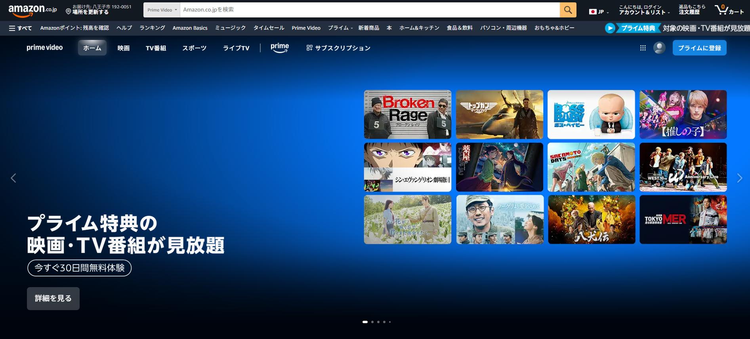Open the シン・エヴァンゲリオン劇場版 thumbnail

point(408,167)
